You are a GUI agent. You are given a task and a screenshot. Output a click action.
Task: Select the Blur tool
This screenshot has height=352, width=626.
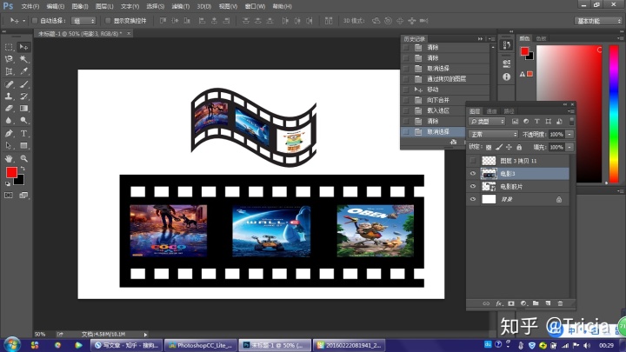[9, 120]
